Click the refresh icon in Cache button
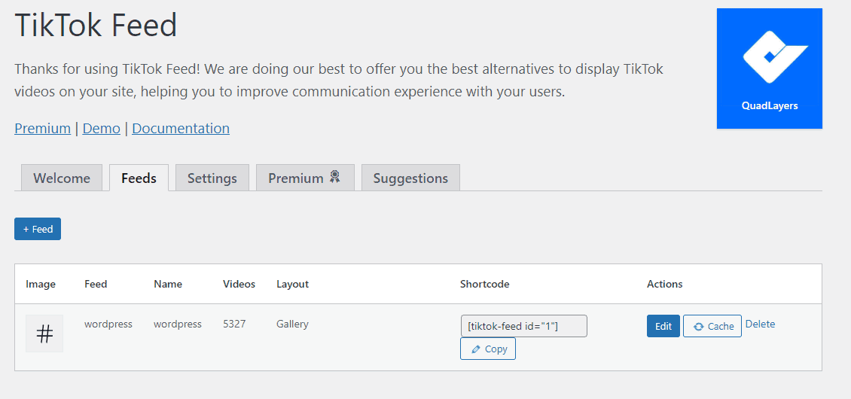851x399 pixels. point(698,326)
